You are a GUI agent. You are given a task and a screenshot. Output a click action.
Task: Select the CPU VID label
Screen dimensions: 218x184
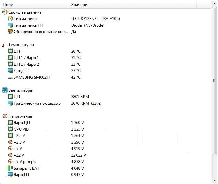pyautogui.click(x=21, y=129)
